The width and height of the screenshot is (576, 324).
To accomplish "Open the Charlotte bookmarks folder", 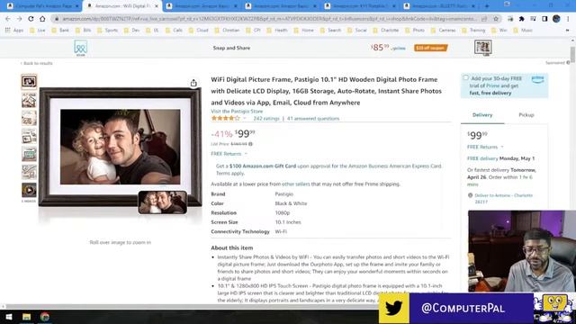I will click(386, 30).
